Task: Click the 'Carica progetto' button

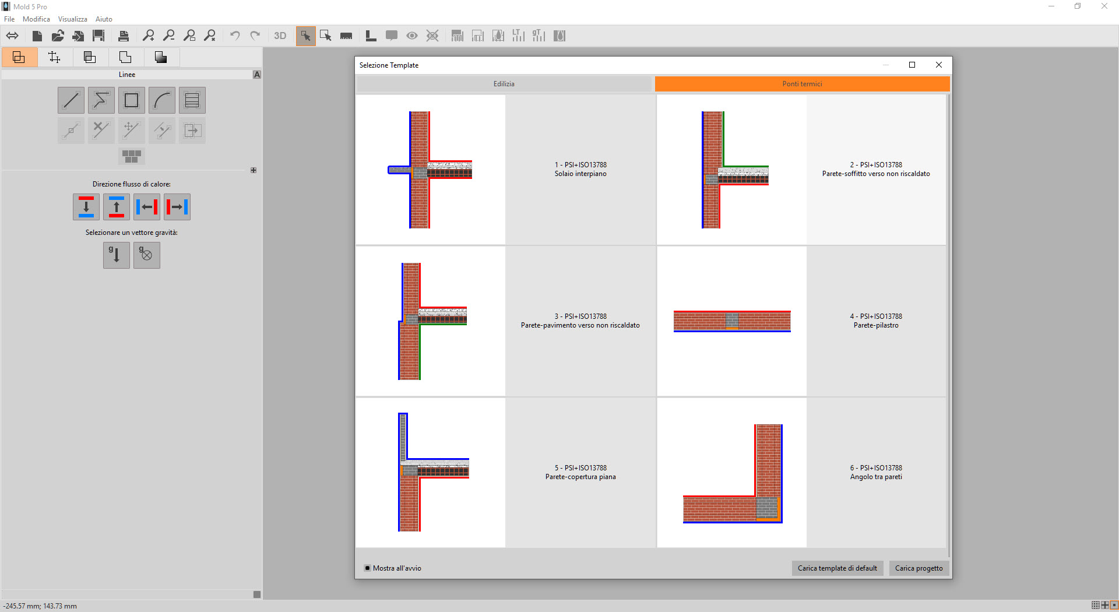Action: pos(919,568)
